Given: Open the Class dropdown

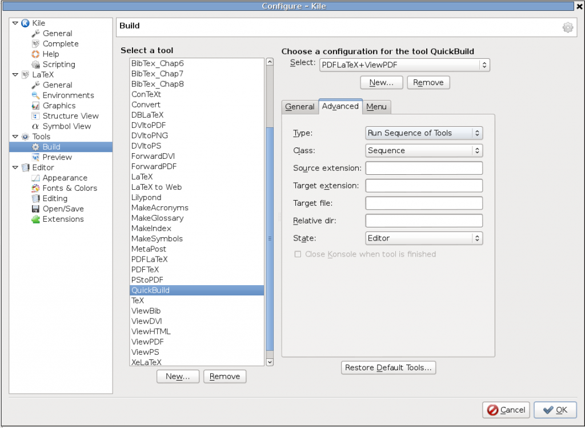Looking at the screenshot, I should click(424, 151).
